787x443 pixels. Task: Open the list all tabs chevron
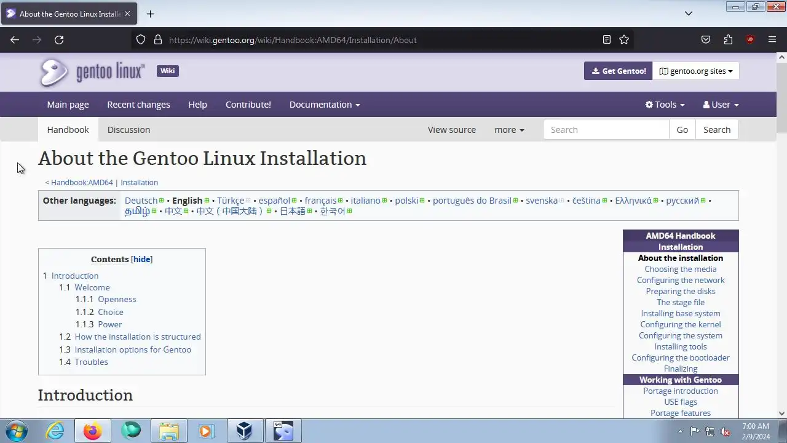pos(689,14)
